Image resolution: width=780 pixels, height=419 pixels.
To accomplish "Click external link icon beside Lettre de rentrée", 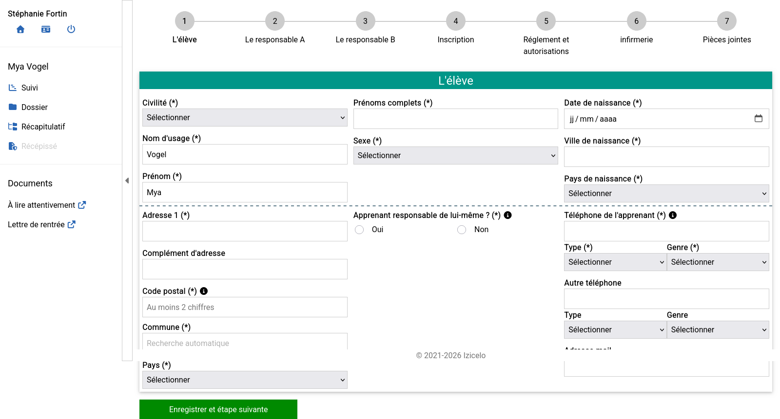I will (x=72, y=224).
